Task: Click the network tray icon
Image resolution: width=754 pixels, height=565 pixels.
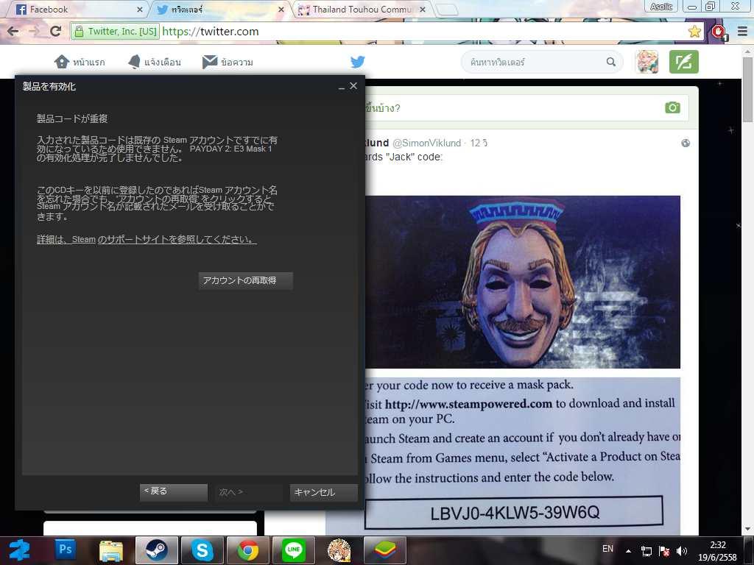Action: coord(646,551)
